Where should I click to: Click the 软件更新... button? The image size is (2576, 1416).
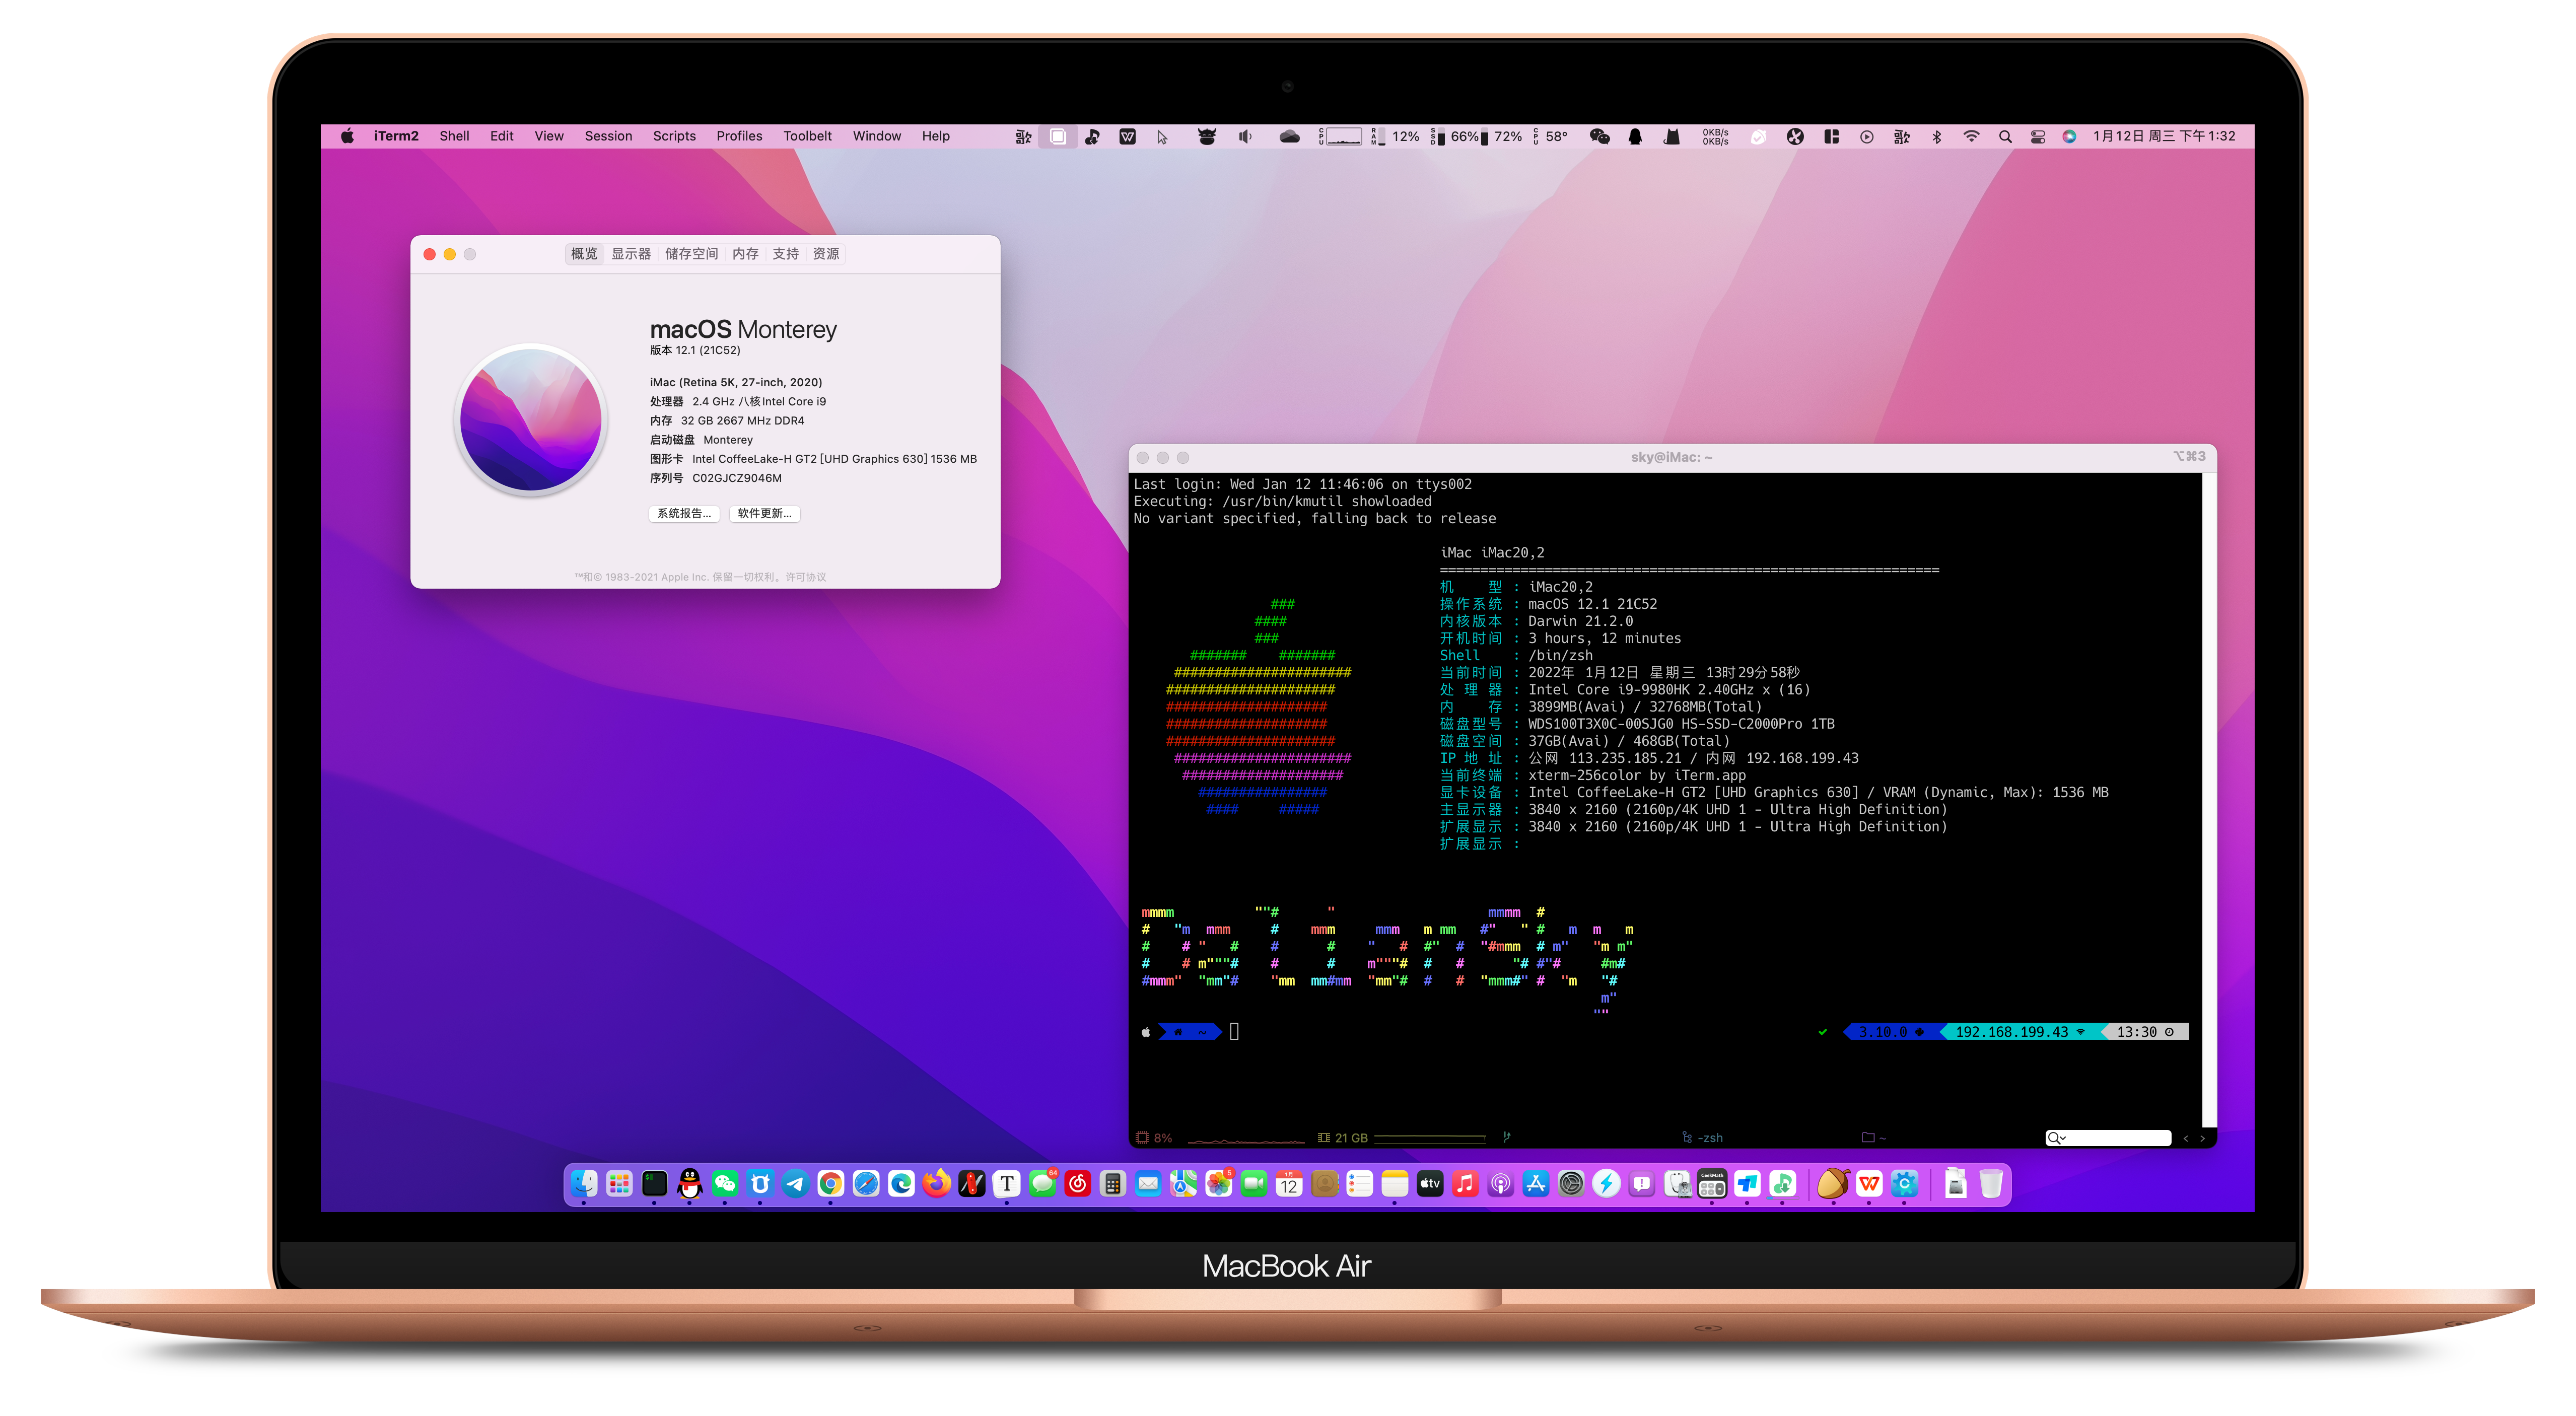764,514
